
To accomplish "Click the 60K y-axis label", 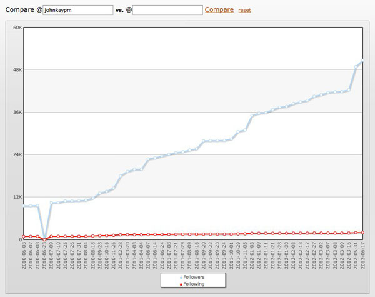I will (x=17, y=28).
